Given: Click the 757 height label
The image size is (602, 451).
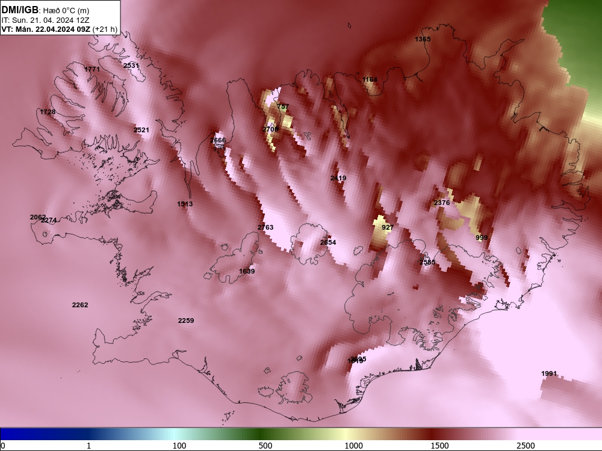Looking at the screenshot, I should (283, 106).
